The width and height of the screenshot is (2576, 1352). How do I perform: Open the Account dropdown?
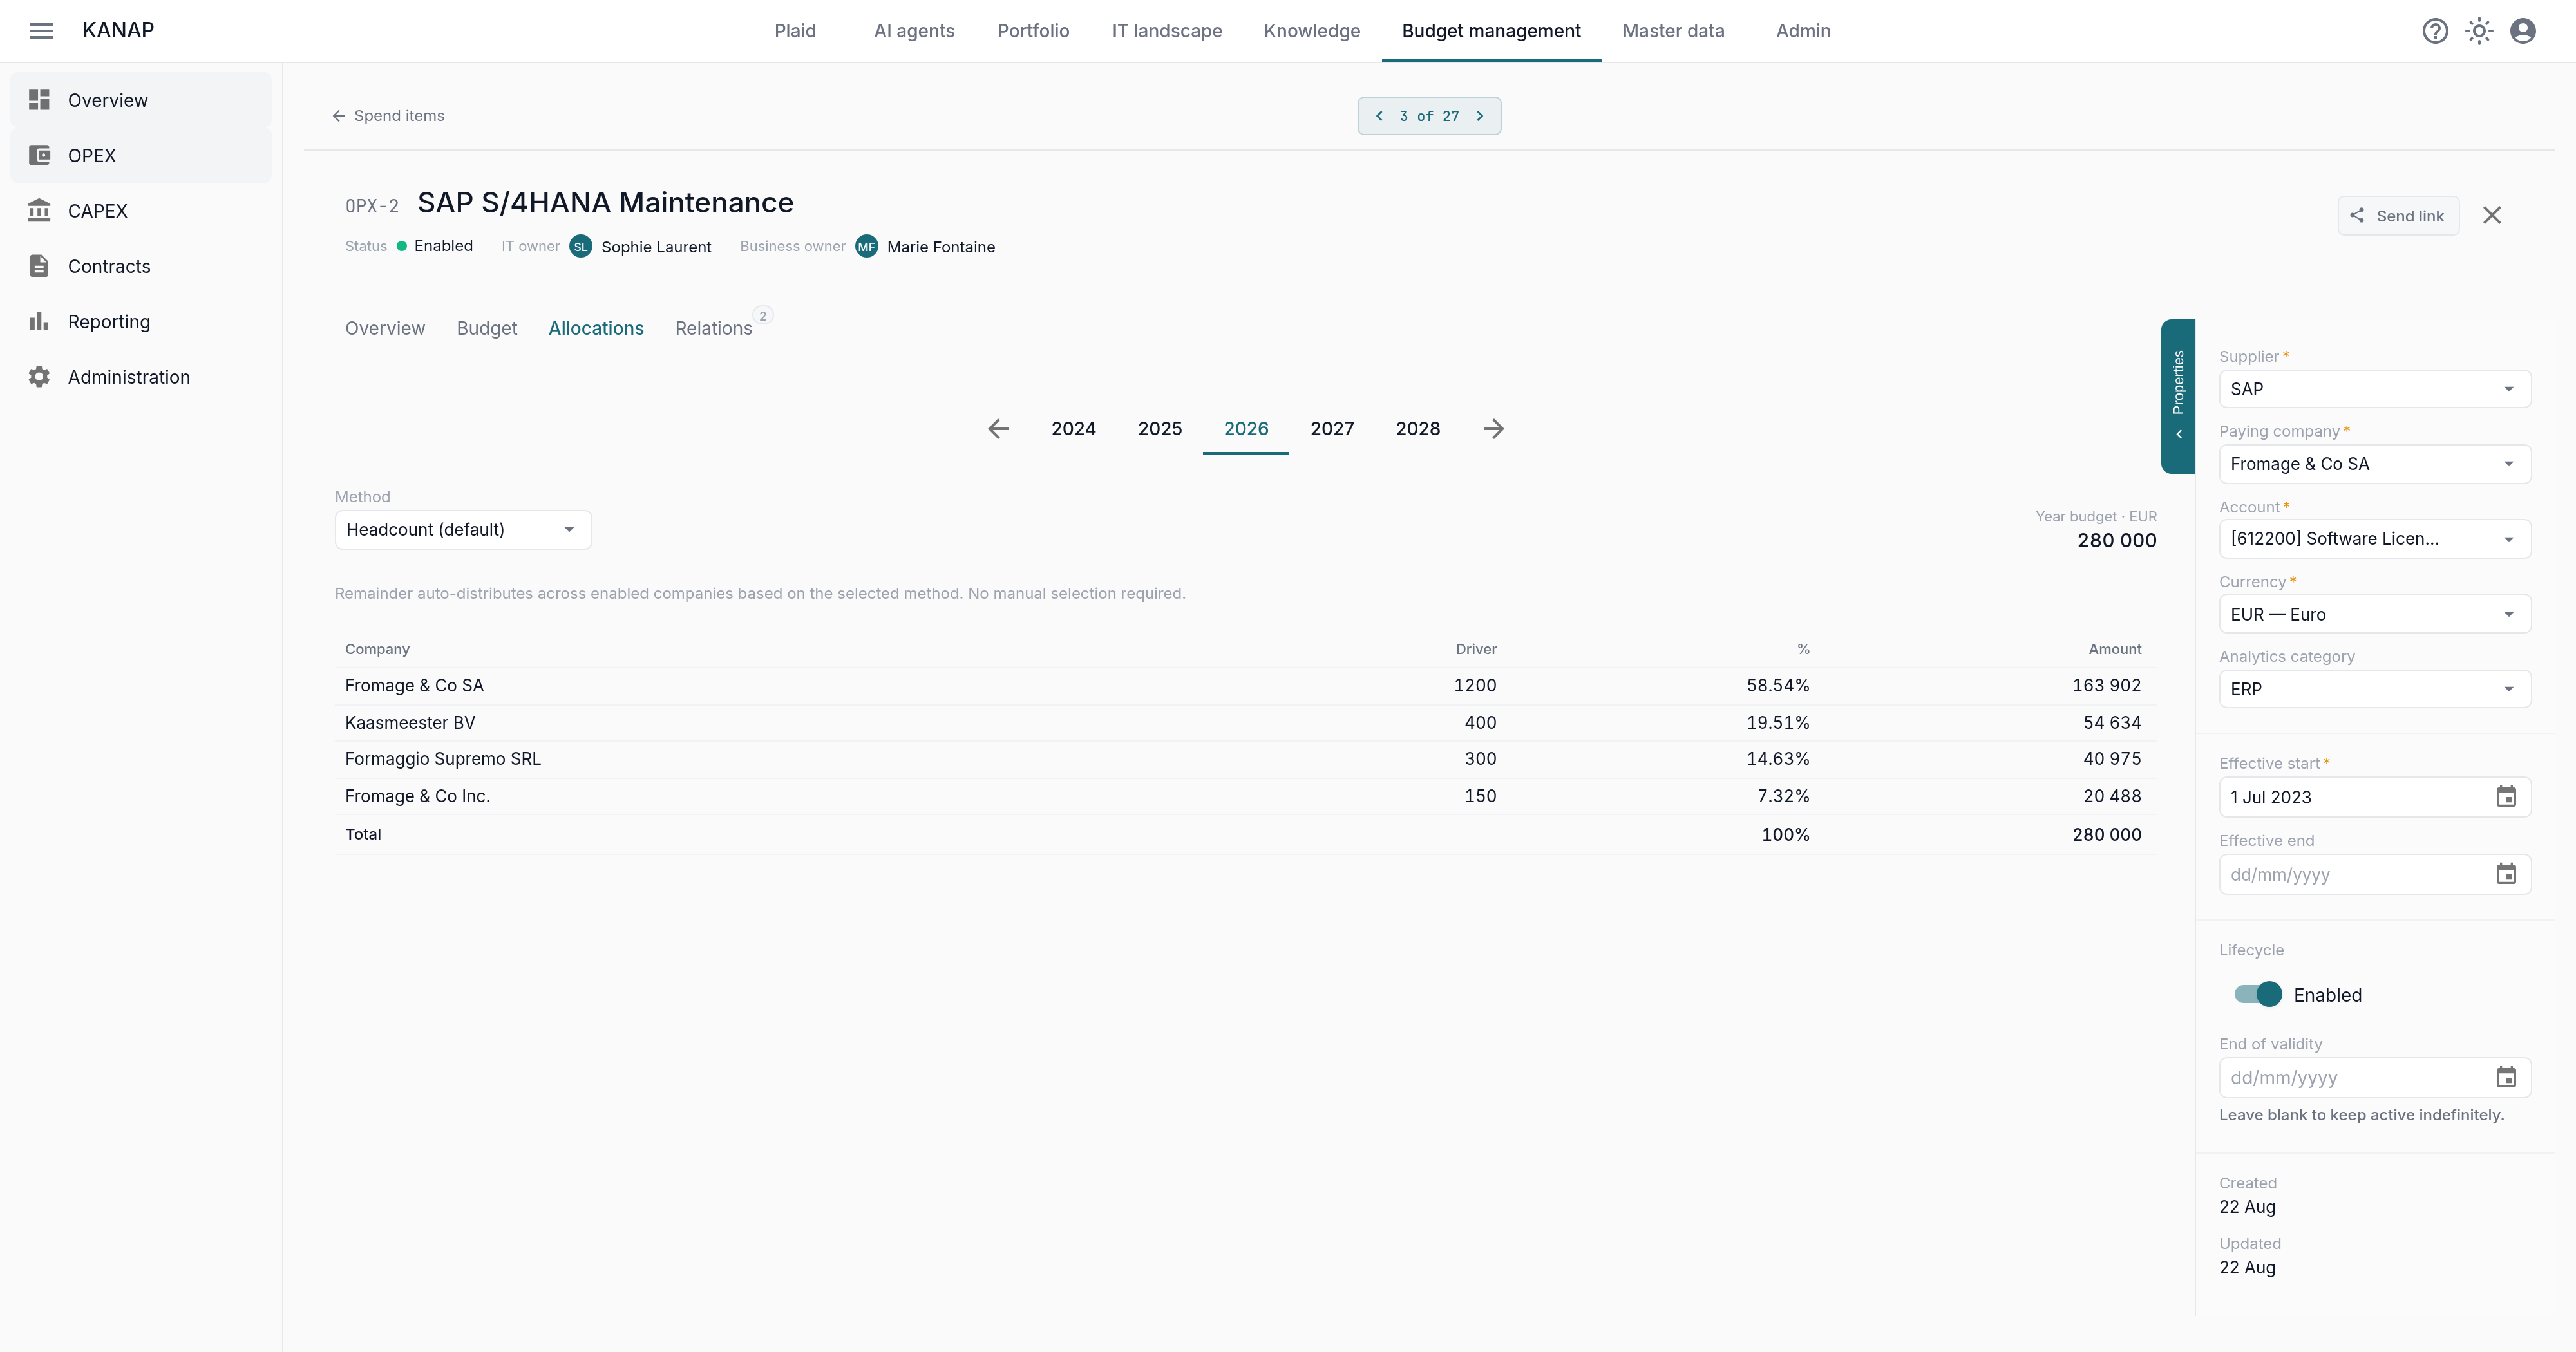click(2375, 539)
